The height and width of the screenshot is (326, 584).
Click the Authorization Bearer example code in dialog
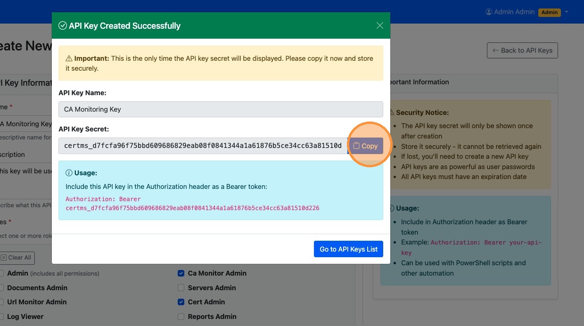[x=192, y=203]
